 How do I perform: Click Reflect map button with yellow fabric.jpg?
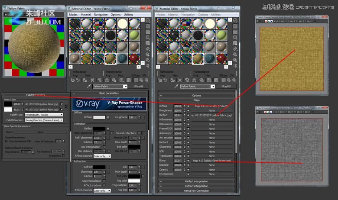coord(211,115)
